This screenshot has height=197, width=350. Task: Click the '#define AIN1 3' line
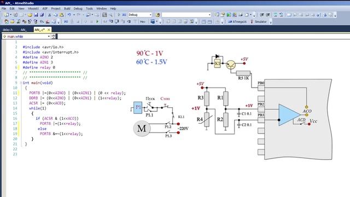[x=38, y=62]
